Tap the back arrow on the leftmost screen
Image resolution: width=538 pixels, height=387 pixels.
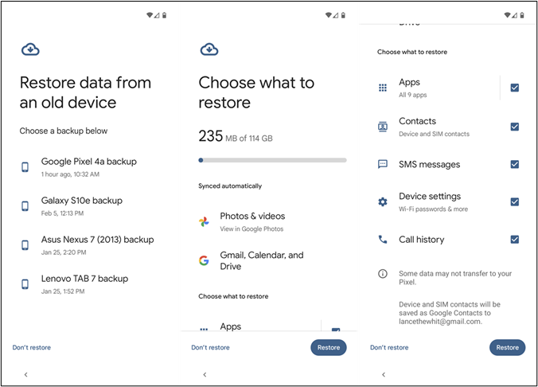(x=25, y=374)
